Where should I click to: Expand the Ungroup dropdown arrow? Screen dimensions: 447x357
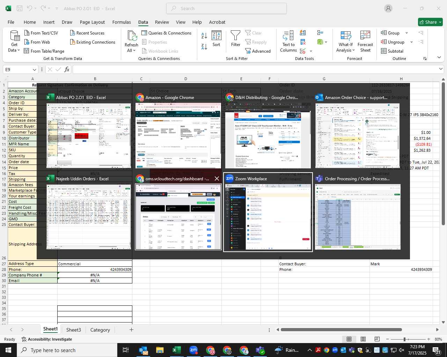[x=411, y=42]
